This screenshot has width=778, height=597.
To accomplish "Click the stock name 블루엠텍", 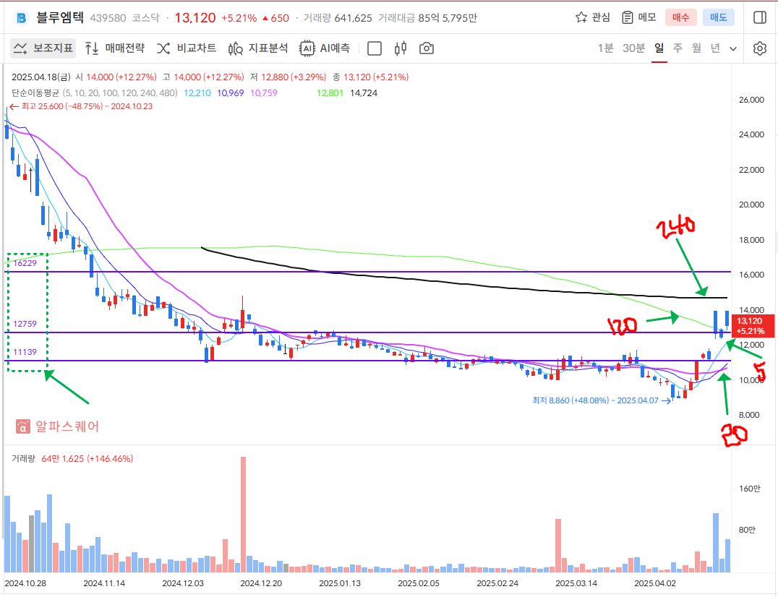I will (60, 18).
